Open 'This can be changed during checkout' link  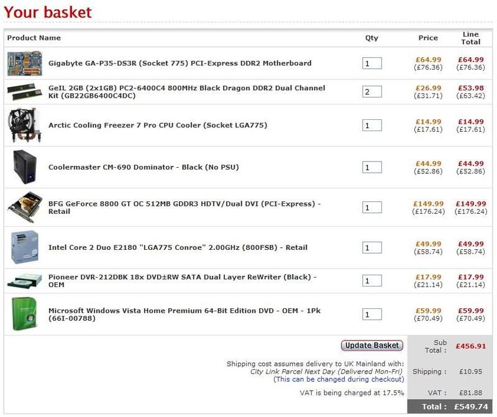[339, 379]
